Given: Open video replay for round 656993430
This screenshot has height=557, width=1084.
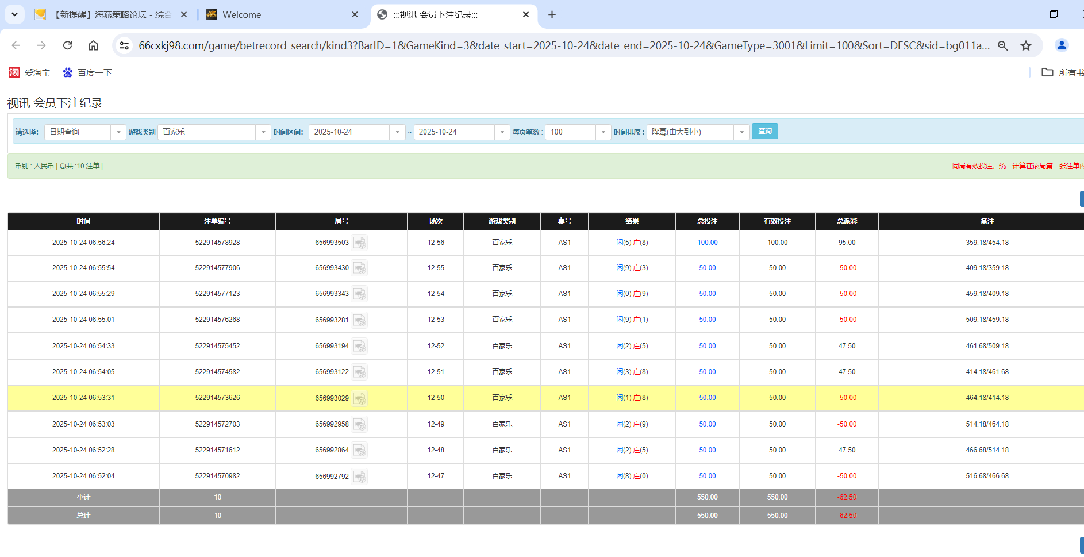Looking at the screenshot, I should pos(360,268).
